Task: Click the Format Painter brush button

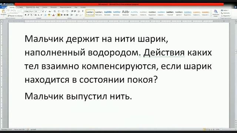Action: click(15, 16)
